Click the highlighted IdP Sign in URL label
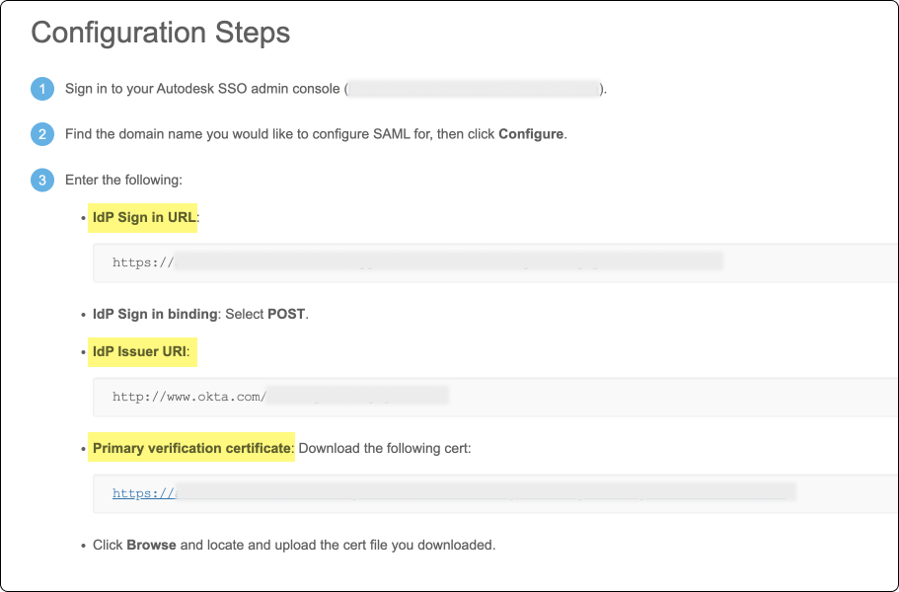The width and height of the screenshot is (899, 592). [x=144, y=218]
